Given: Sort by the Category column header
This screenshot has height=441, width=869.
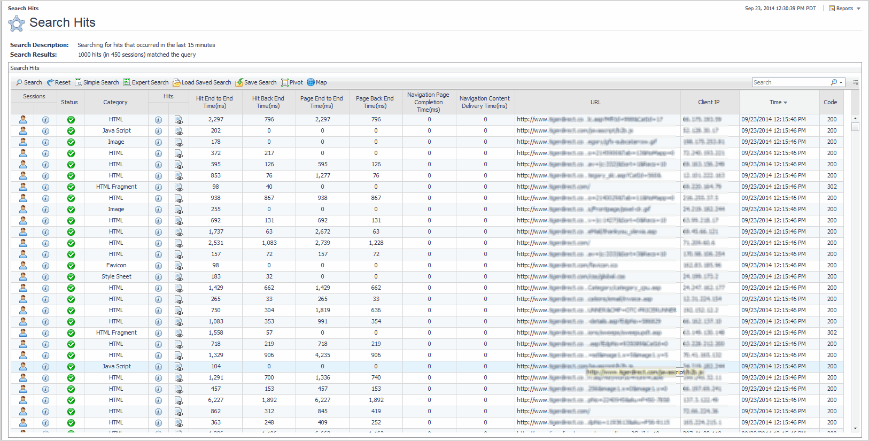Looking at the screenshot, I should pos(115,102).
